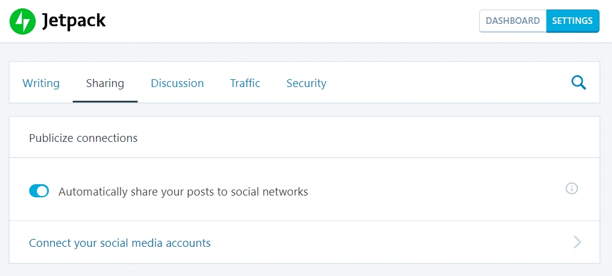The width and height of the screenshot is (612, 276).
Task: Switch to the Writing tab
Action: click(41, 83)
